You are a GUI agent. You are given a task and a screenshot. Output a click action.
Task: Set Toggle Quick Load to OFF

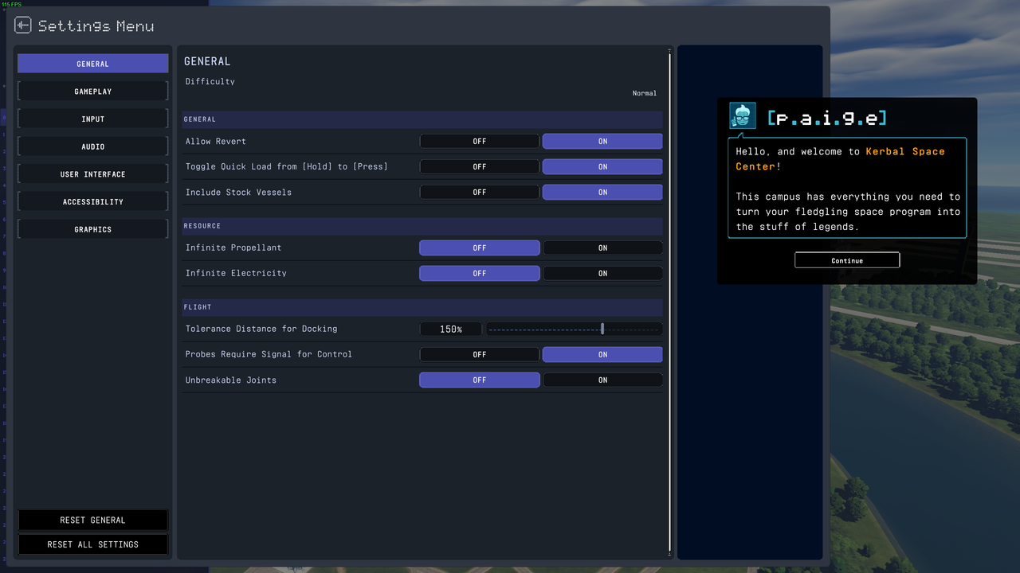[x=480, y=166]
